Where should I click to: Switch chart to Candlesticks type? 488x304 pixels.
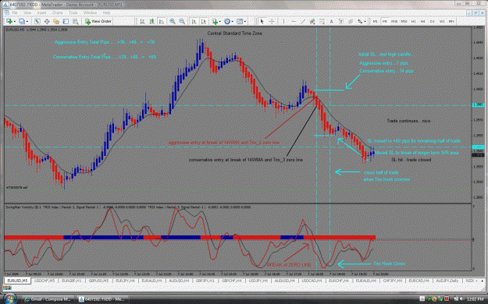click(152, 21)
